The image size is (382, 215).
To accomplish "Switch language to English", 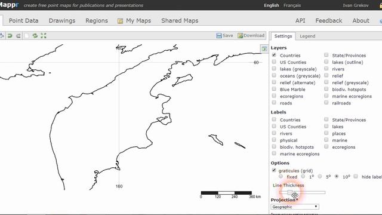I will [272, 5].
